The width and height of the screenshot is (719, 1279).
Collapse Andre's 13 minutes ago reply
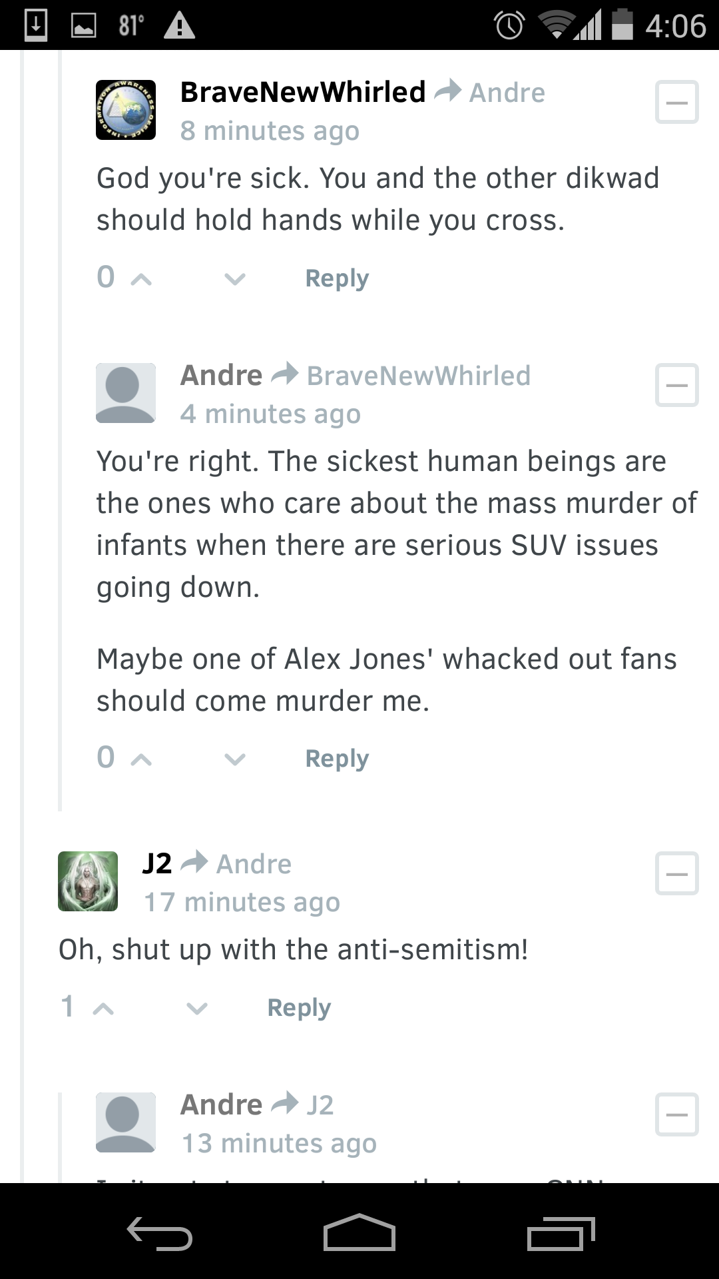pyautogui.click(x=676, y=1114)
